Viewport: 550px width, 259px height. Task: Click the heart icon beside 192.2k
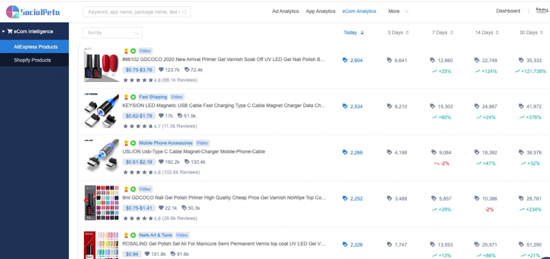coord(161,162)
